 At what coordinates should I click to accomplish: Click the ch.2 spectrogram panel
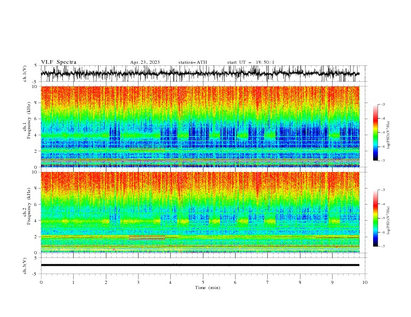coord(200,212)
